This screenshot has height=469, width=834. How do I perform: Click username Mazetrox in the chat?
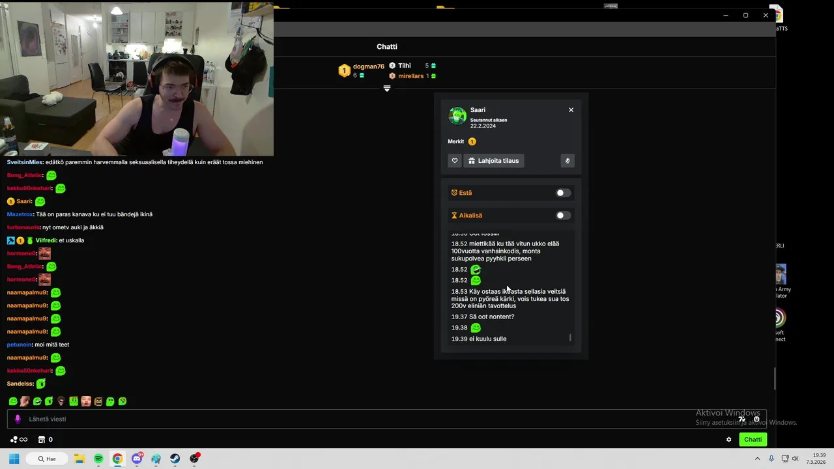[x=20, y=214]
